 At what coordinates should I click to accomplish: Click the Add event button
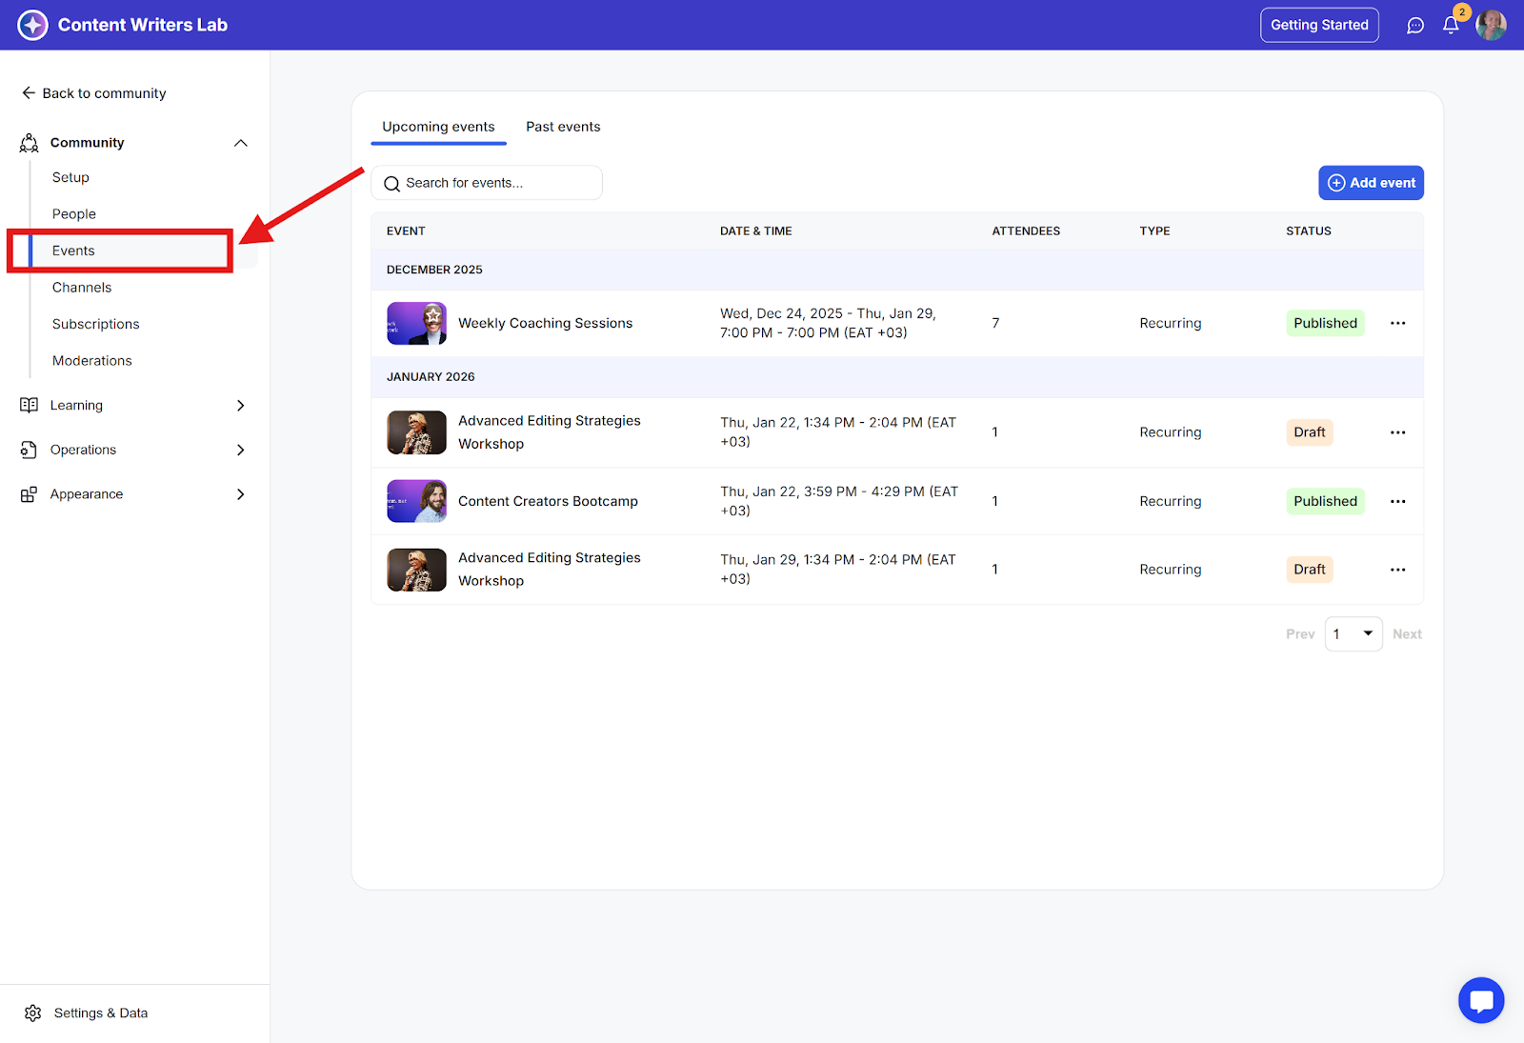[1371, 183]
